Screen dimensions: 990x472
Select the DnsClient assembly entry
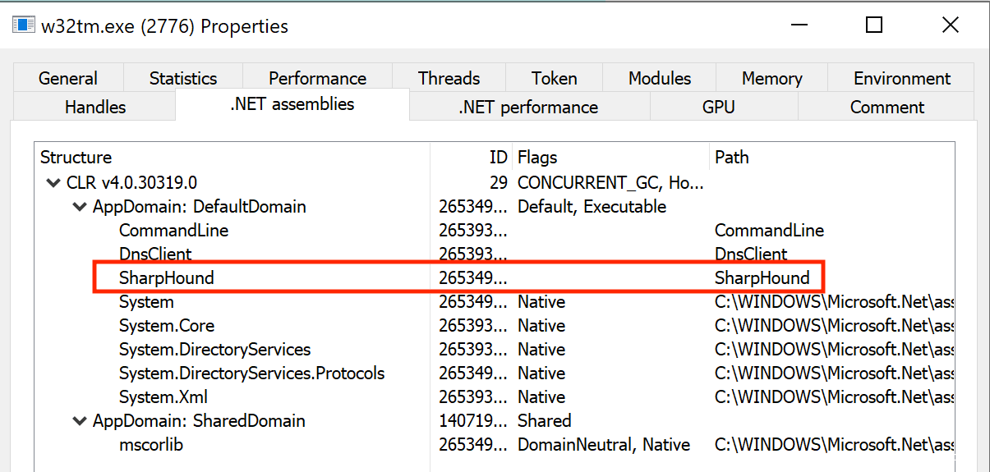(x=155, y=254)
